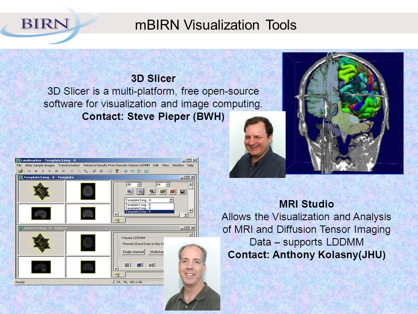Click the floppy disk save button in Template panel
The height and width of the screenshot is (314, 418).
(x=182, y=191)
